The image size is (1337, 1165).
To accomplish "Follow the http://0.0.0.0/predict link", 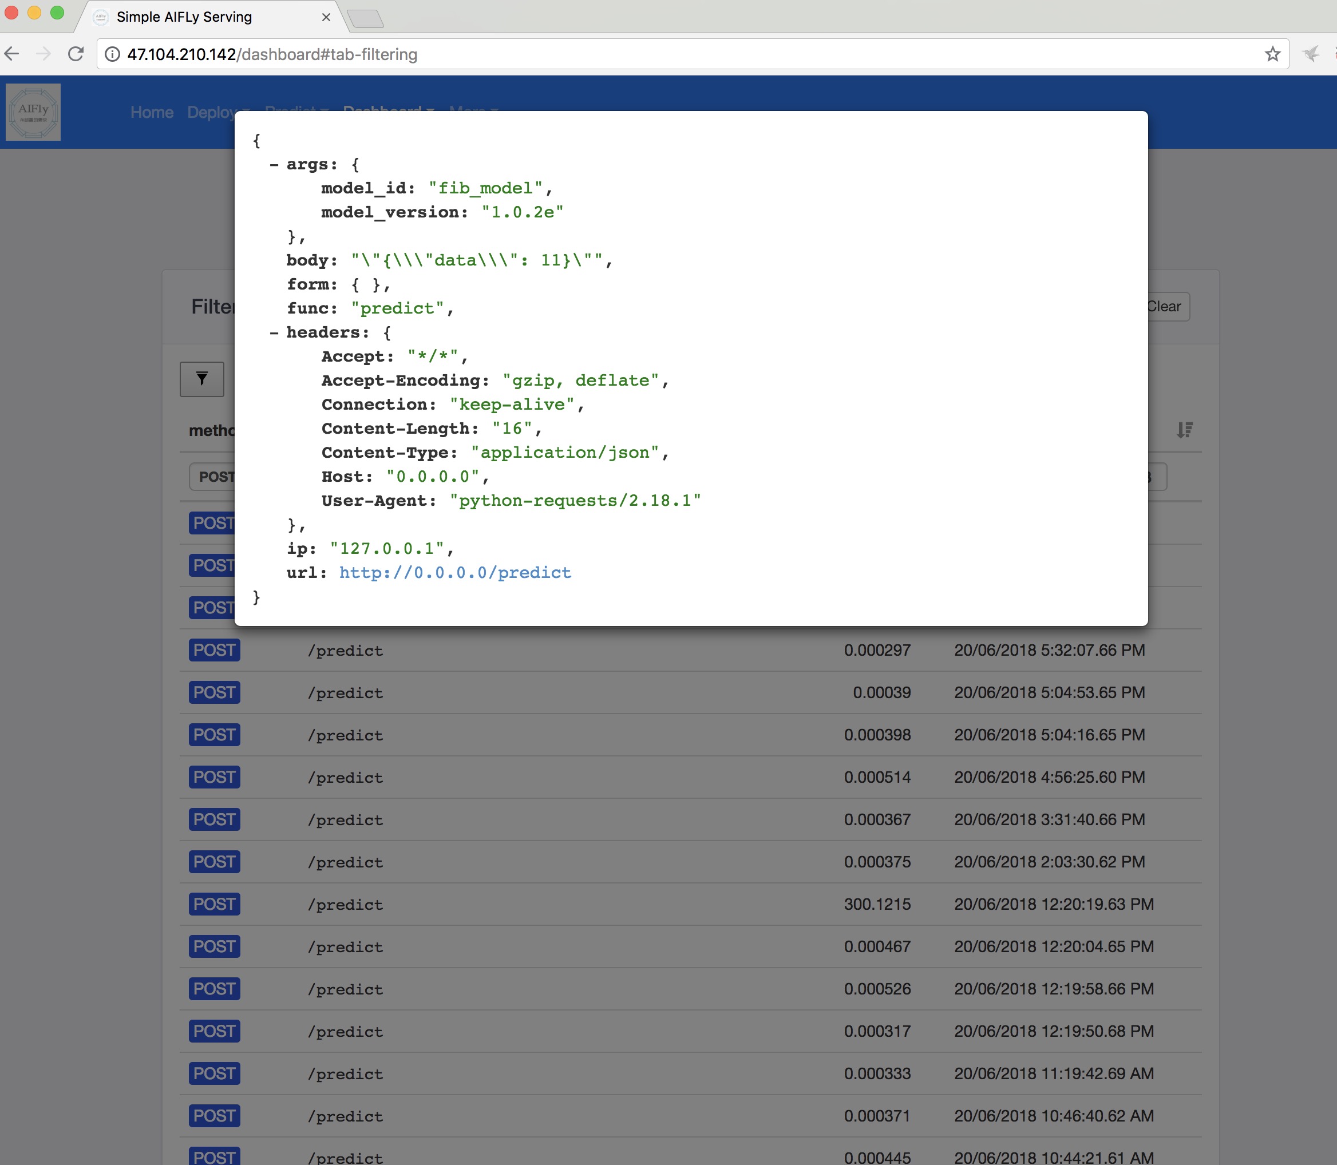I will pos(454,573).
